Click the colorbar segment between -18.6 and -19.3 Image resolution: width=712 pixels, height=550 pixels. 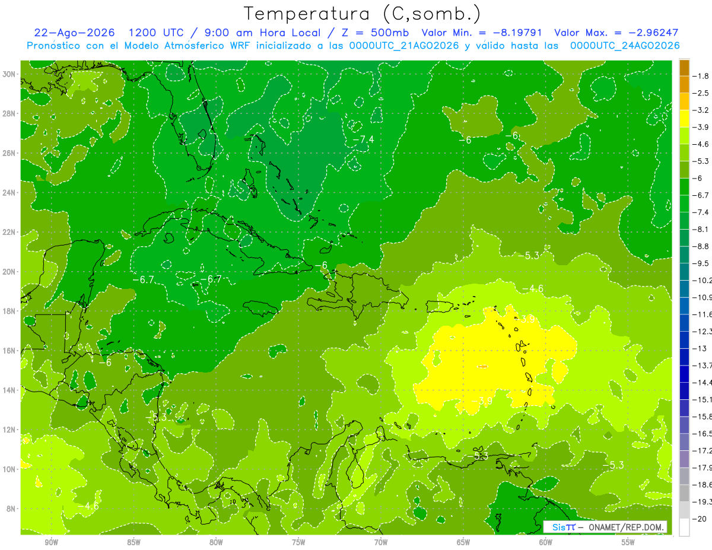(x=684, y=493)
